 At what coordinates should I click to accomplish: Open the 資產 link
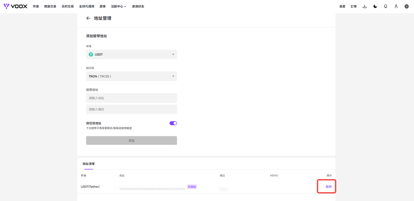(x=342, y=6)
